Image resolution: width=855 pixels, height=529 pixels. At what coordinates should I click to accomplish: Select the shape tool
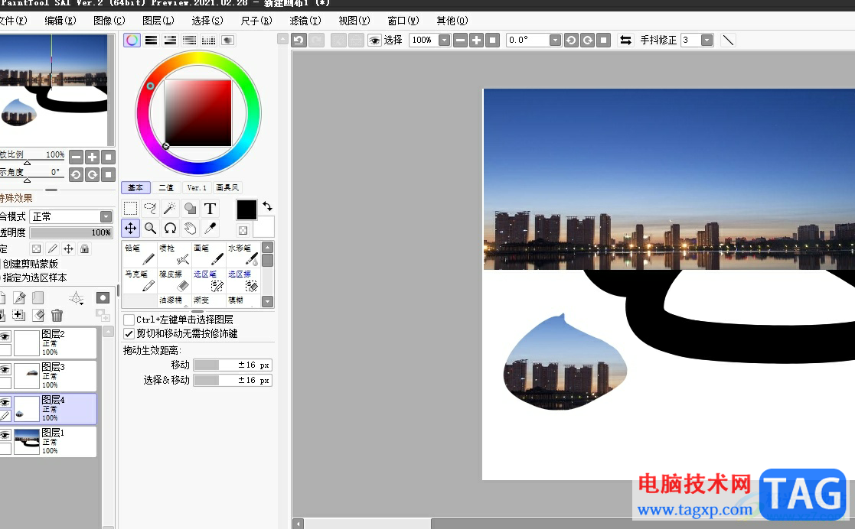190,209
